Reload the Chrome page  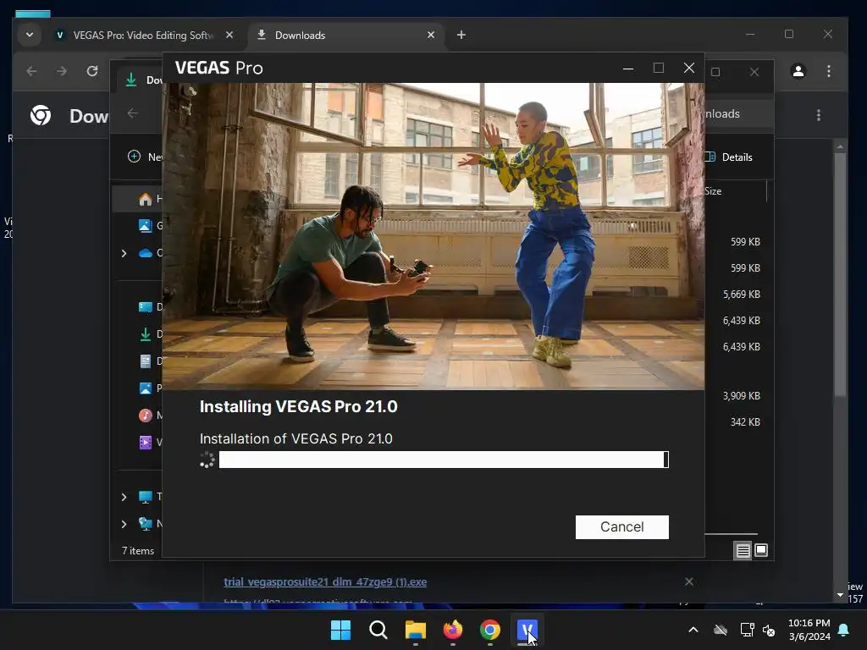point(92,71)
